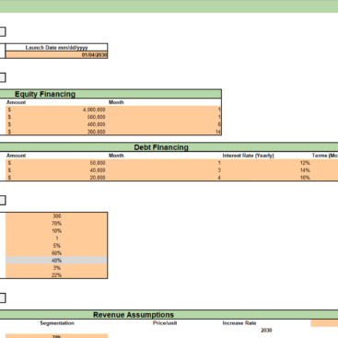This screenshot has height=338, width=338.
Task: Select the gray 40% cell
Action: coord(56,261)
